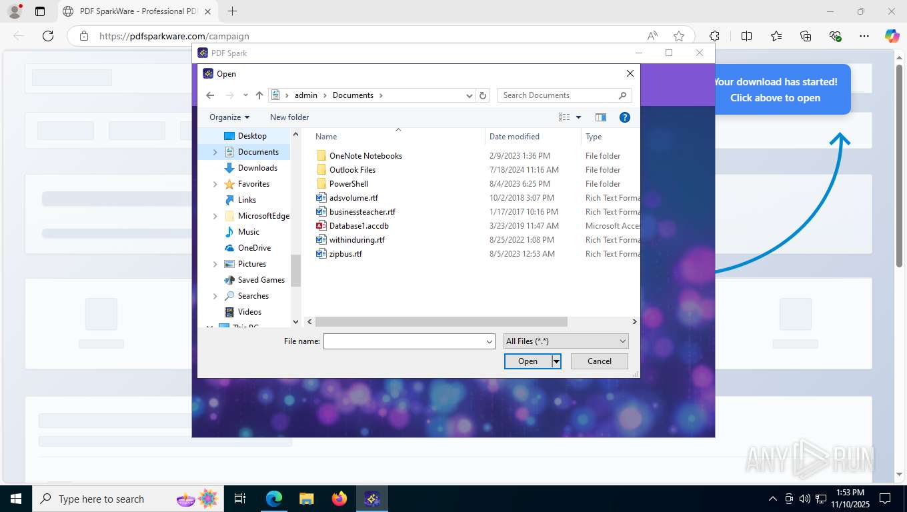Open File Explorer from taskbar
The width and height of the screenshot is (907, 512).
pos(306,499)
